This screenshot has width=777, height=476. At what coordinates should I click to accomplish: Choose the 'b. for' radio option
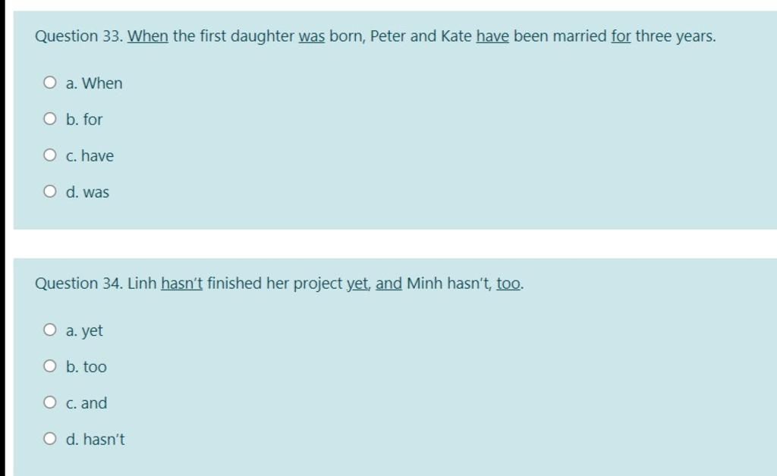(49, 119)
